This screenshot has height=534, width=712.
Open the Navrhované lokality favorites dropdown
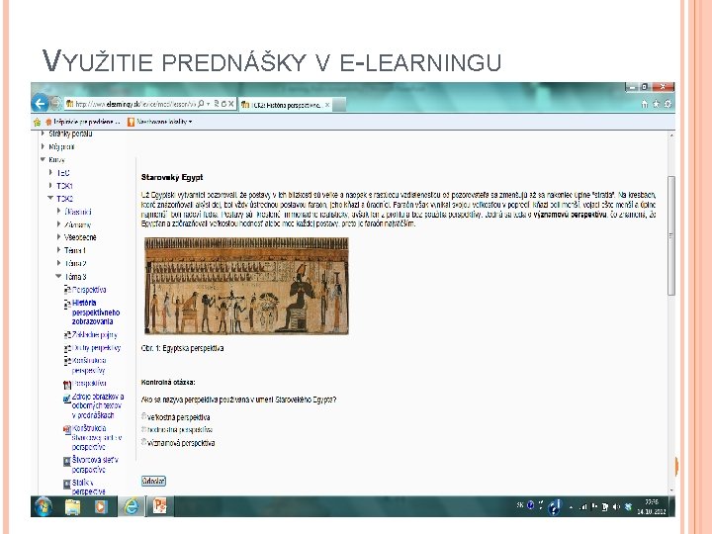159,122
